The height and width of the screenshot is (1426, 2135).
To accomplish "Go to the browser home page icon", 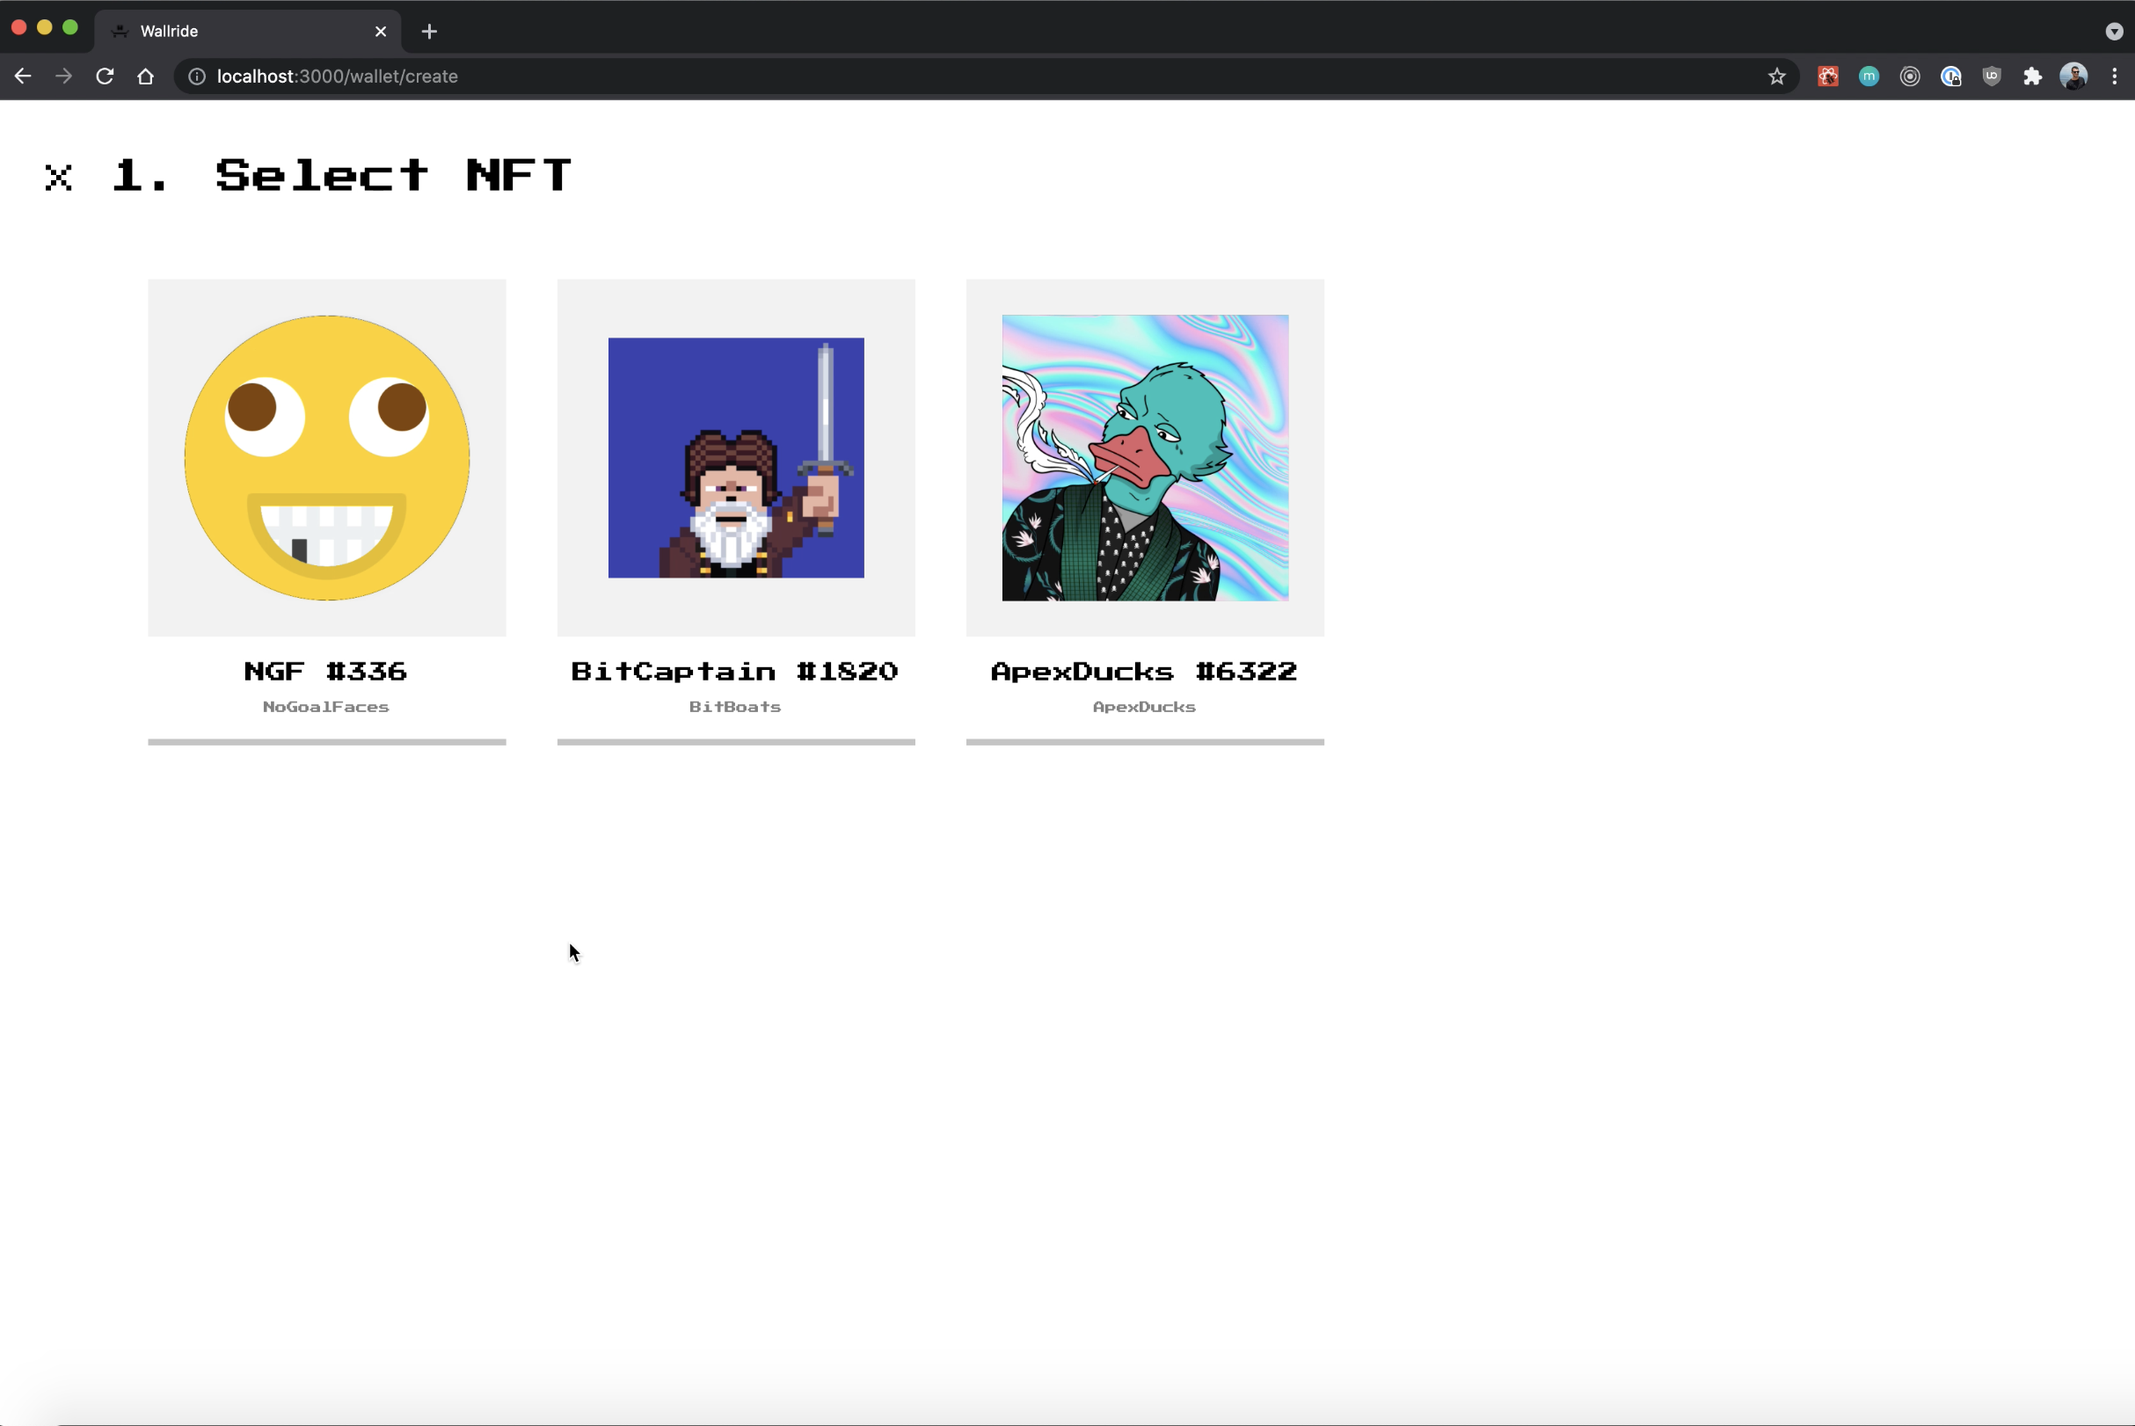I will point(146,76).
